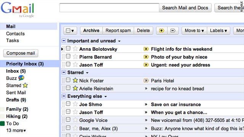Click importance marker on When you get a chance
The image size is (244, 137).
coord(146,112)
